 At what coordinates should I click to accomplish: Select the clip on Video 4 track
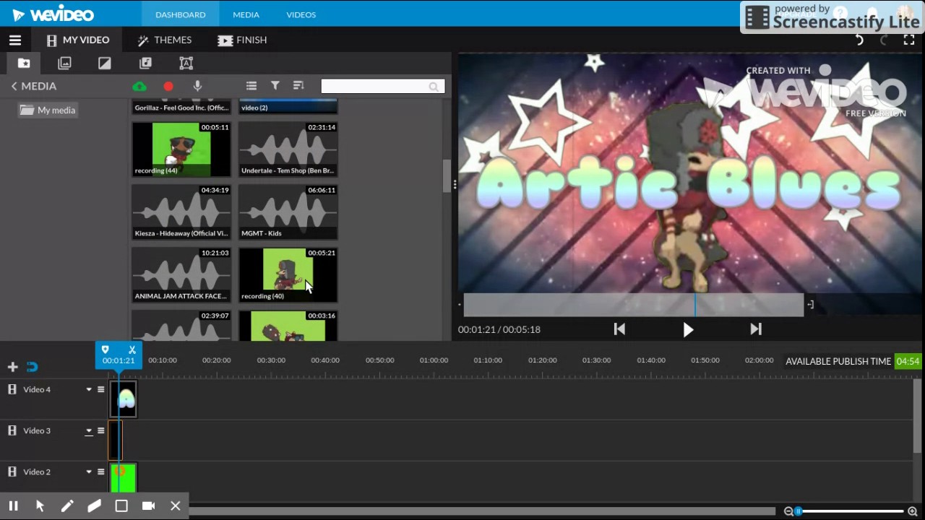tap(124, 399)
